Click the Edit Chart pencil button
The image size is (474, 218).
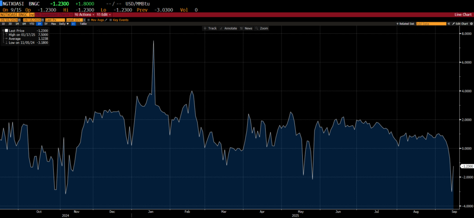(461, 24)
